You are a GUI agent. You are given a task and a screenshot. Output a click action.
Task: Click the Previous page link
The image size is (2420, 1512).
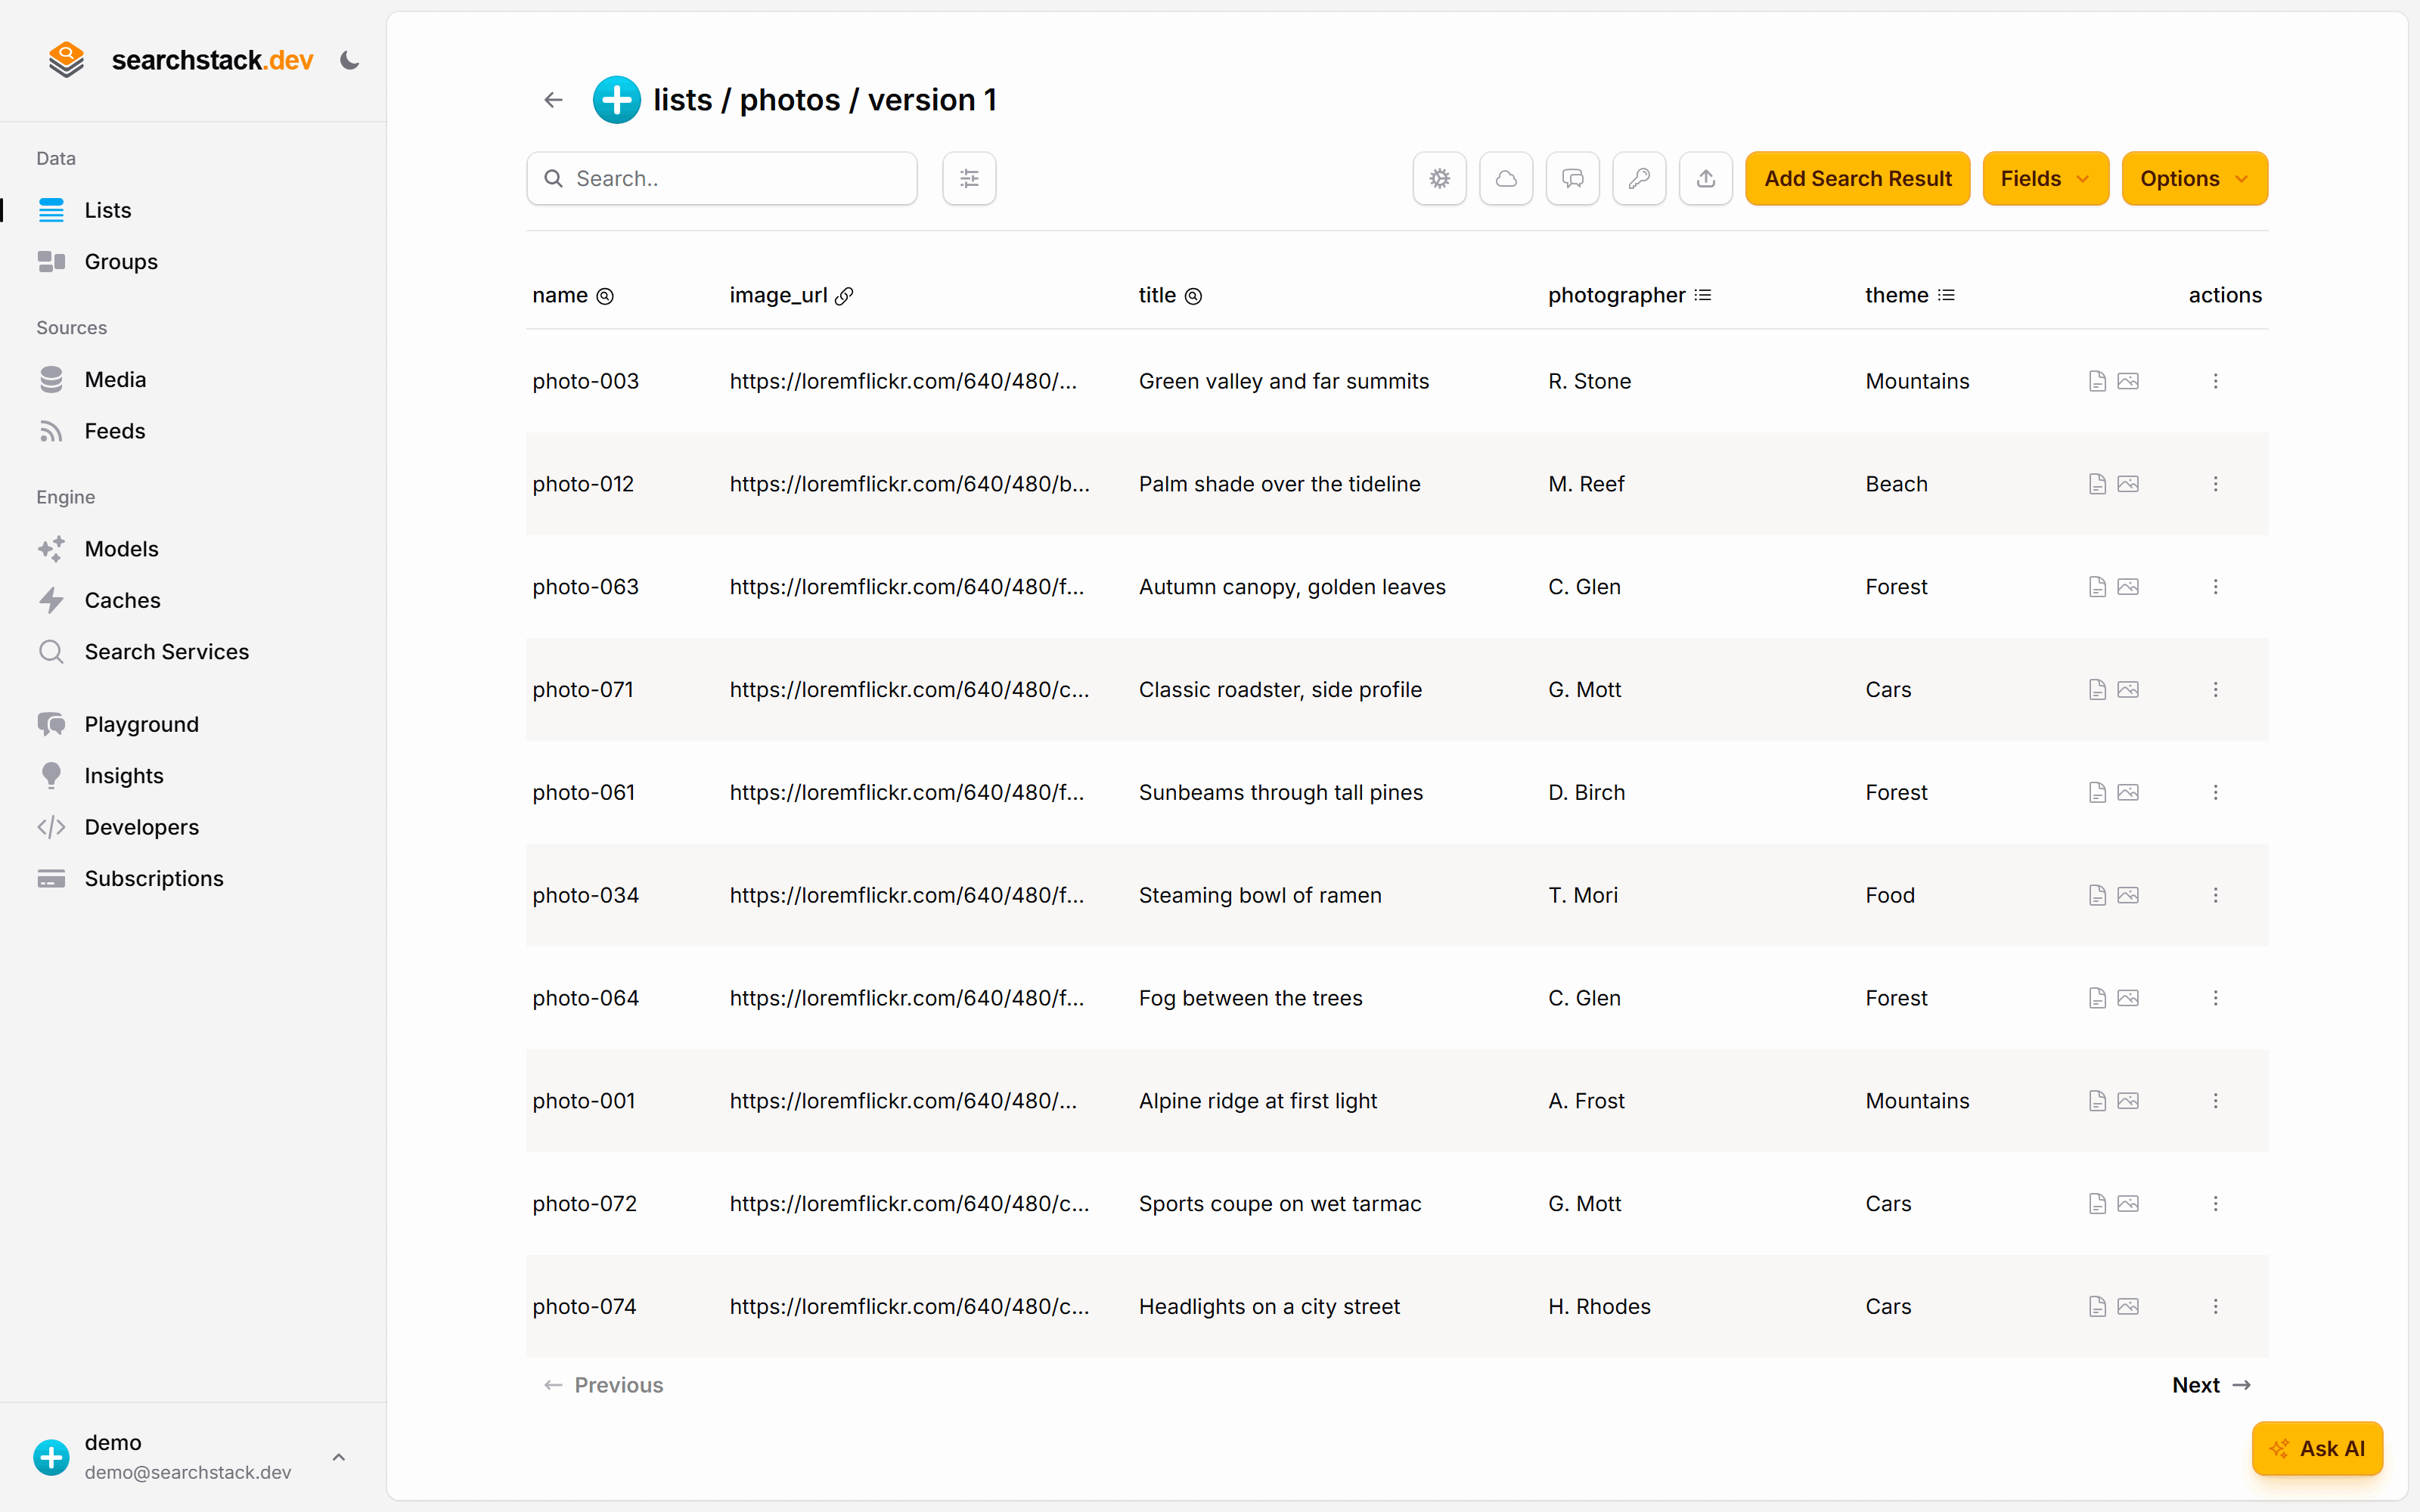pyautogui.click(x=603, y=1385)
